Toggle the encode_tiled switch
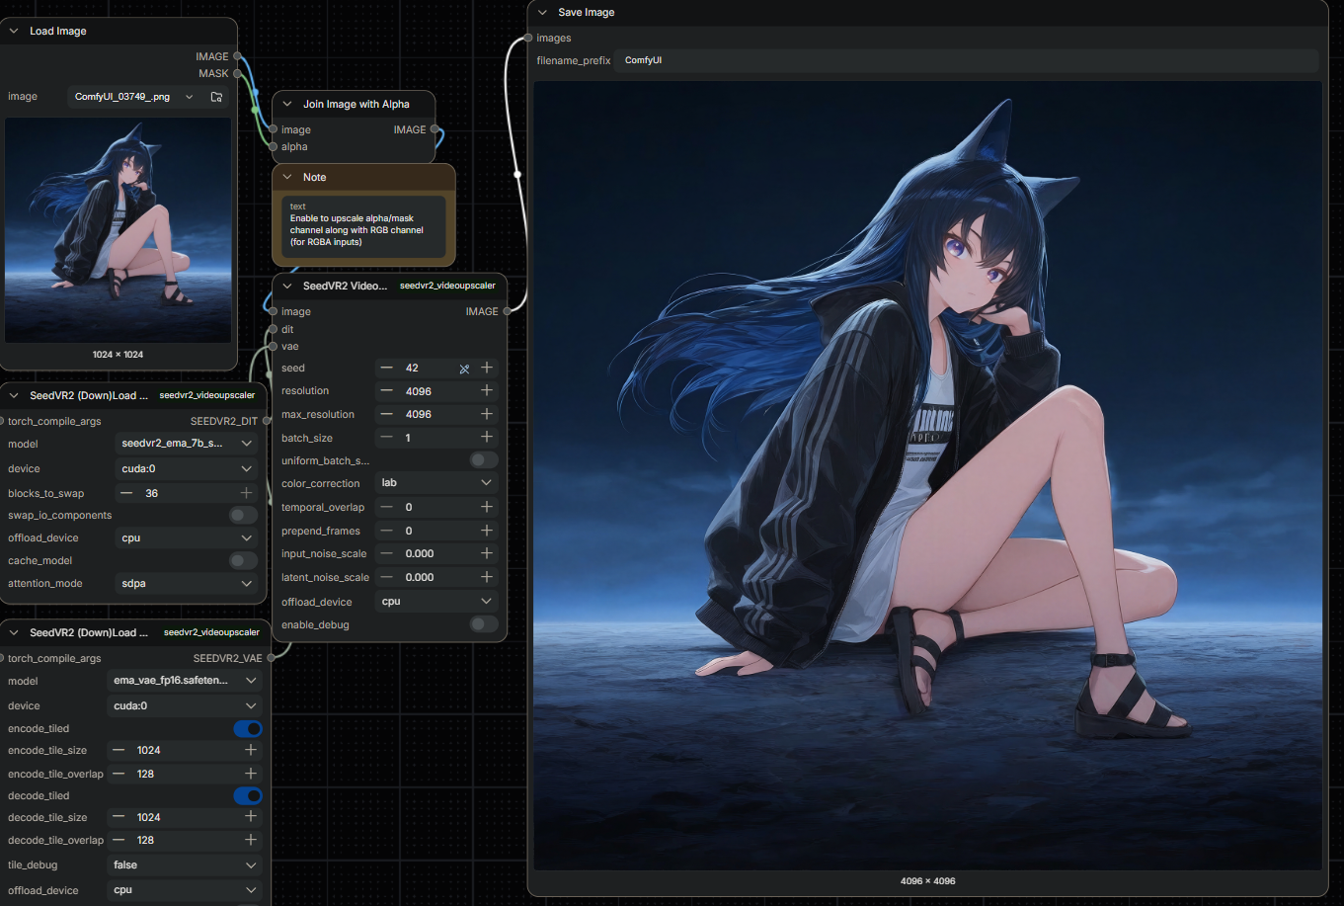 pyautogui.click(x=248, y=728)
